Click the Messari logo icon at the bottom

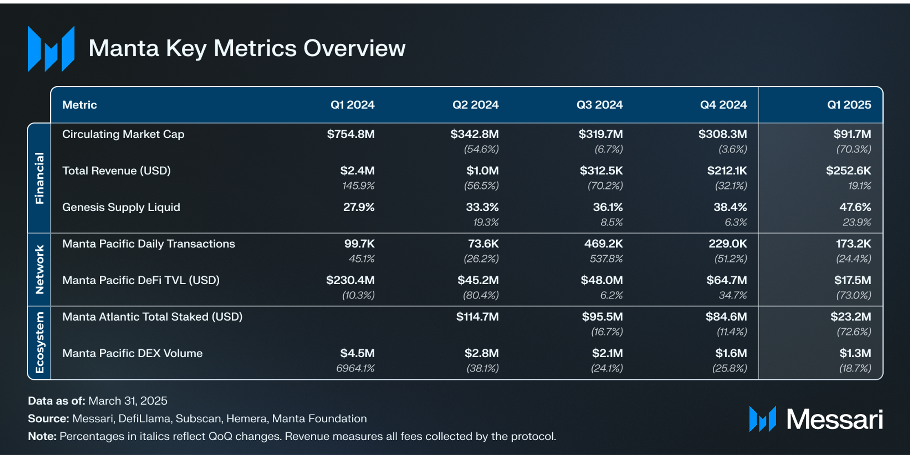pyautogui.click(x=763, y=419)
